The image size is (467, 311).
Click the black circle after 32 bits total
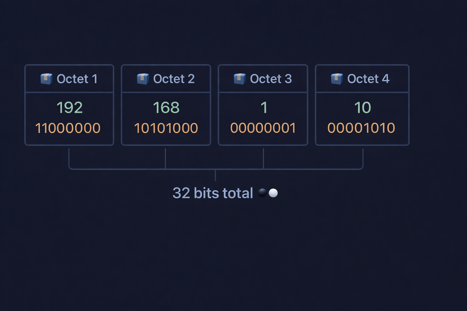click(x=262, y=193)
